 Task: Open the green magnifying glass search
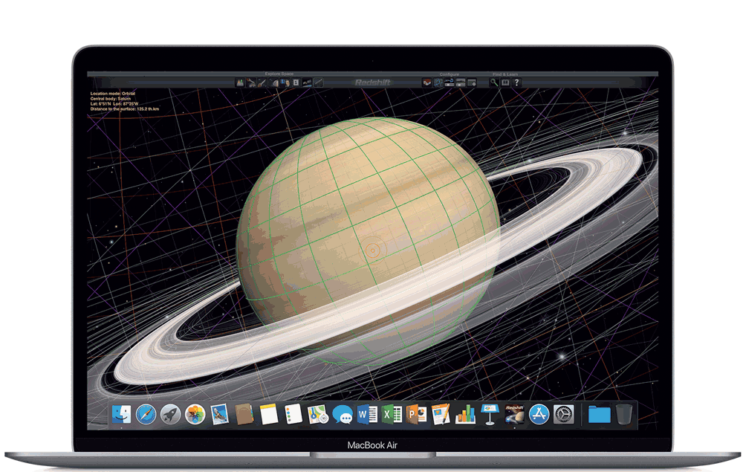[x=494, y=83]
